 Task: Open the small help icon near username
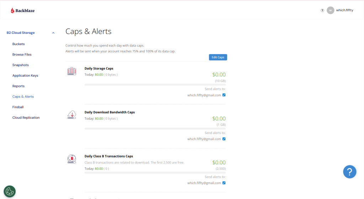[322, 10]
